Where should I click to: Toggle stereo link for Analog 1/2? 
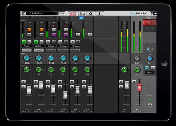tap(33, 18)
